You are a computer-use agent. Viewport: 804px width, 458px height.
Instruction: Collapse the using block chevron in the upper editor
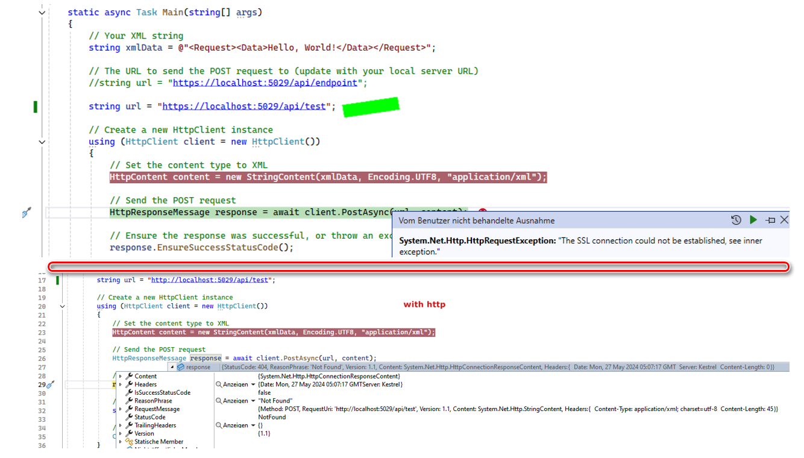(x=42, y=142)
